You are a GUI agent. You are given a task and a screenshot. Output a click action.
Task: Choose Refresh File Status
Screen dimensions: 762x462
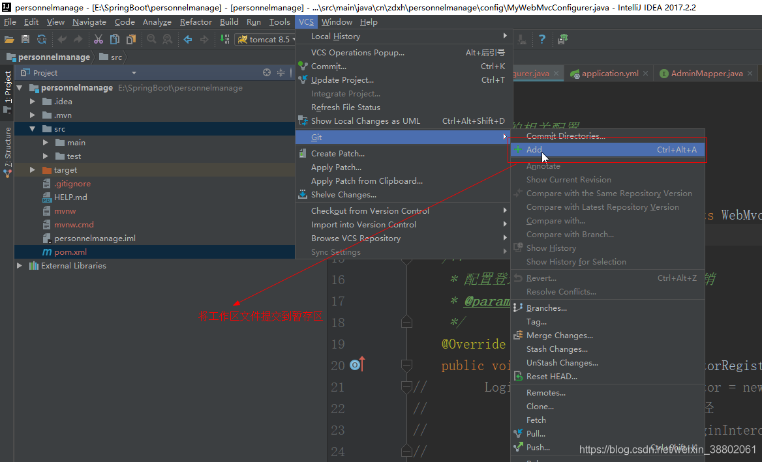(x=404, y=108)
